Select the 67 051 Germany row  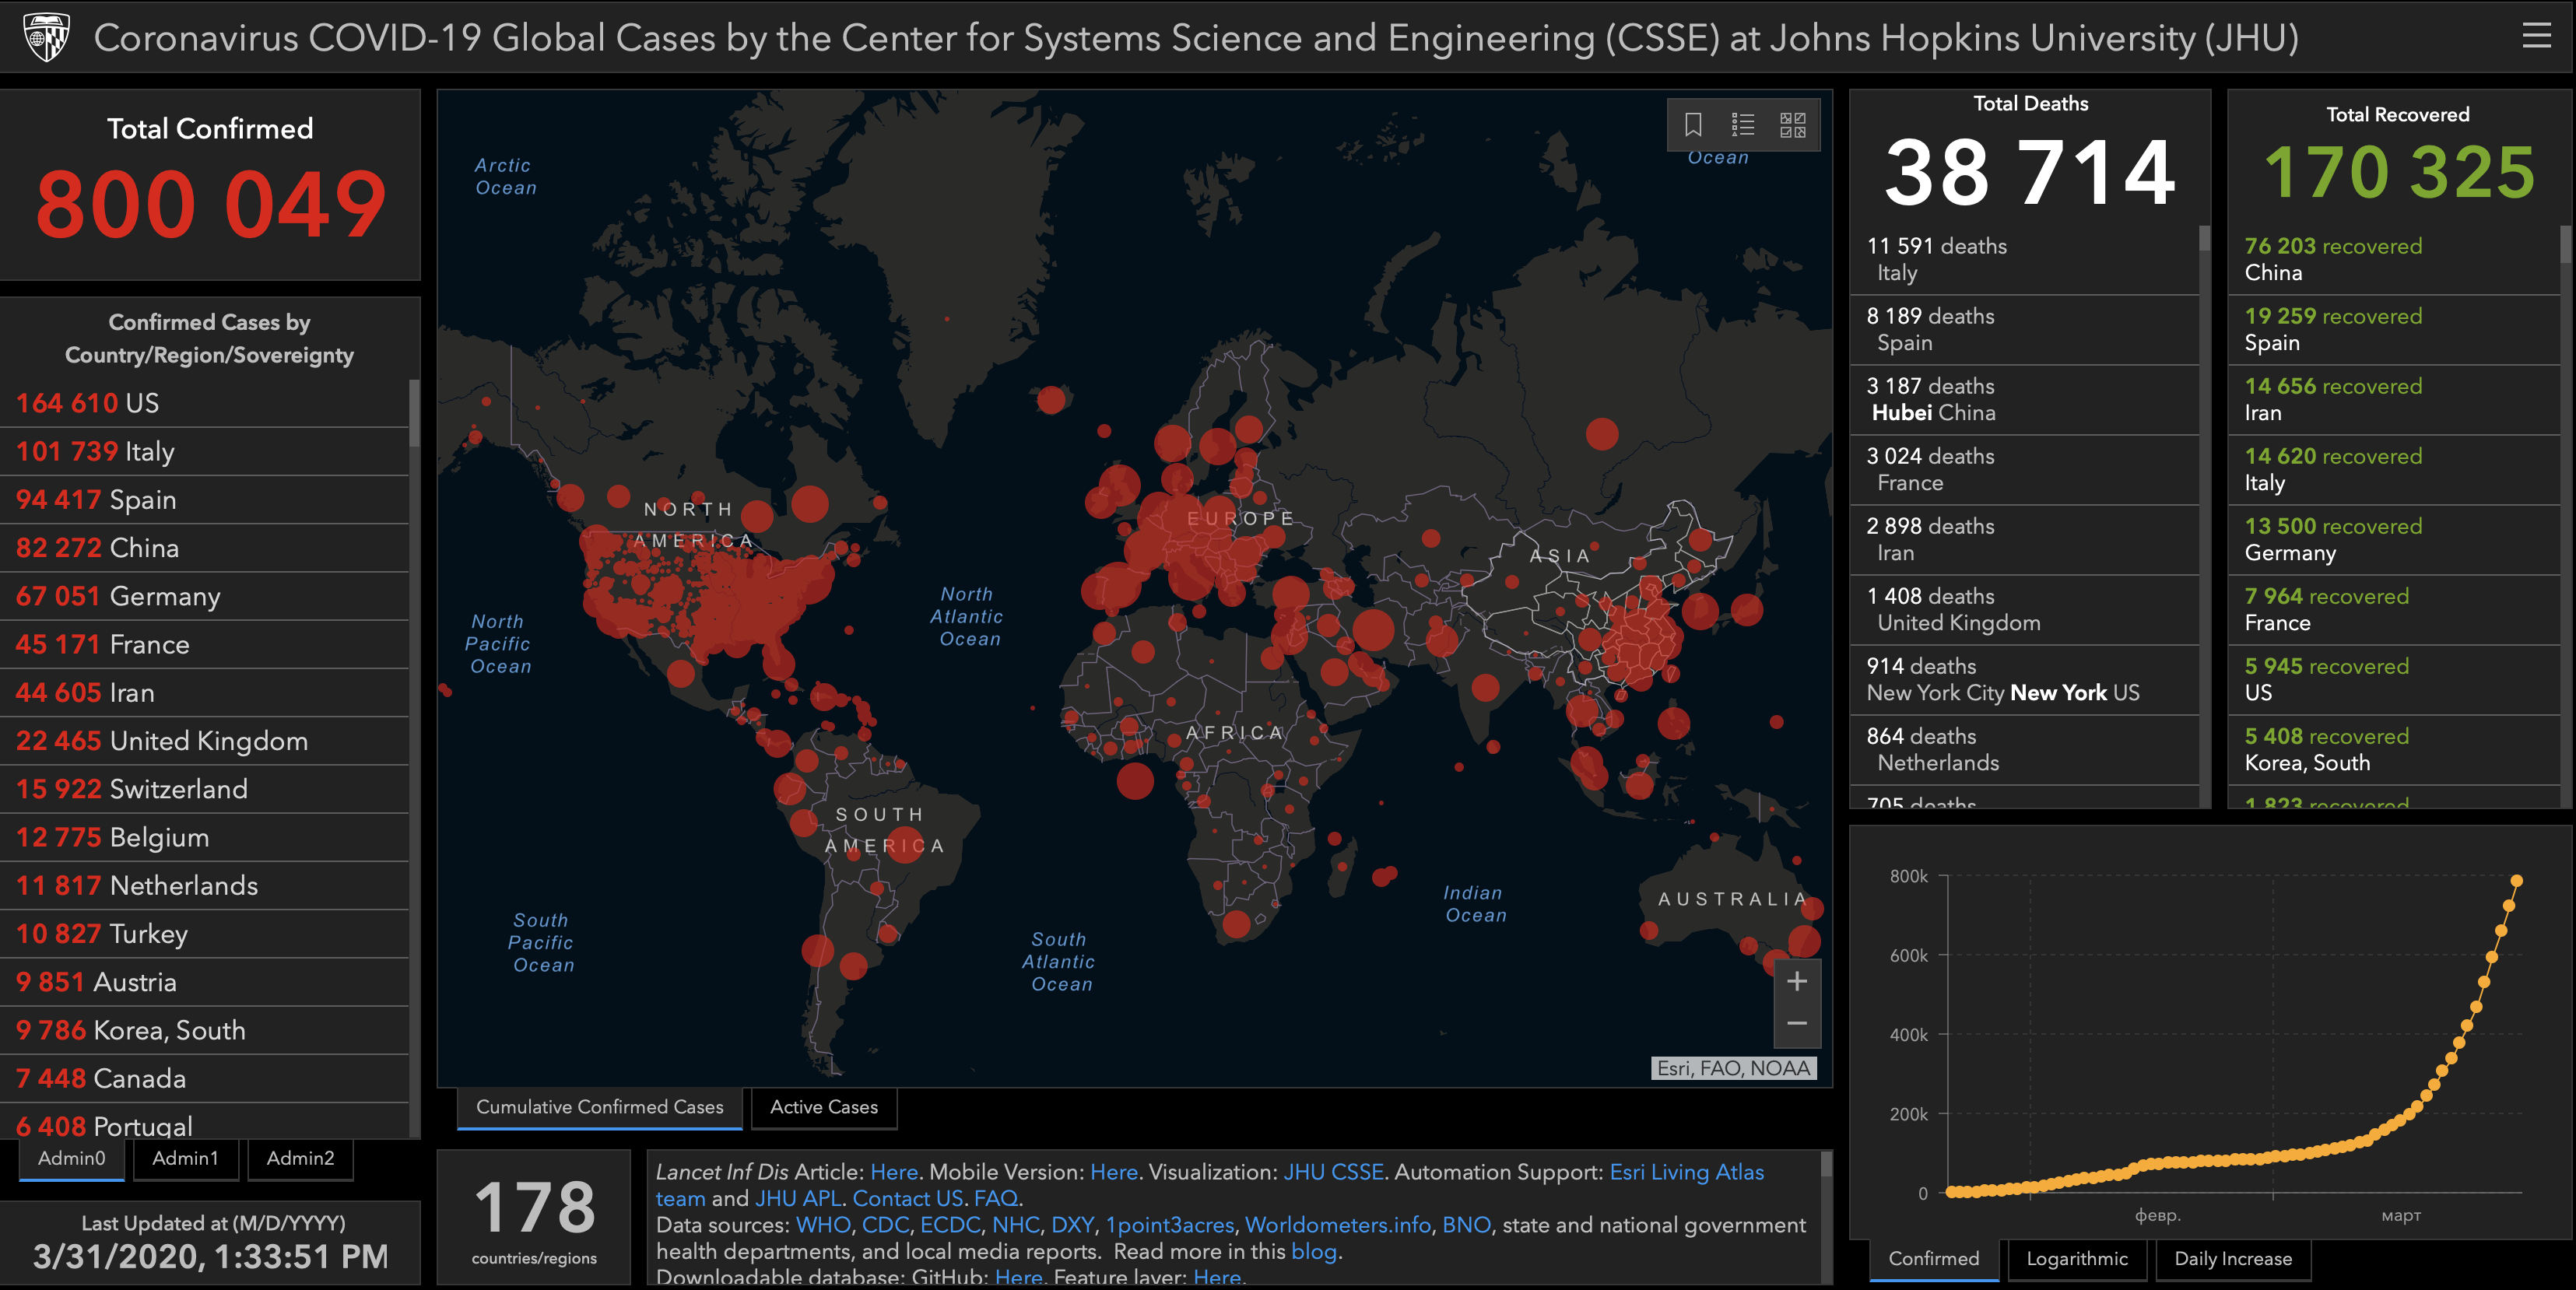click(205, 596)
